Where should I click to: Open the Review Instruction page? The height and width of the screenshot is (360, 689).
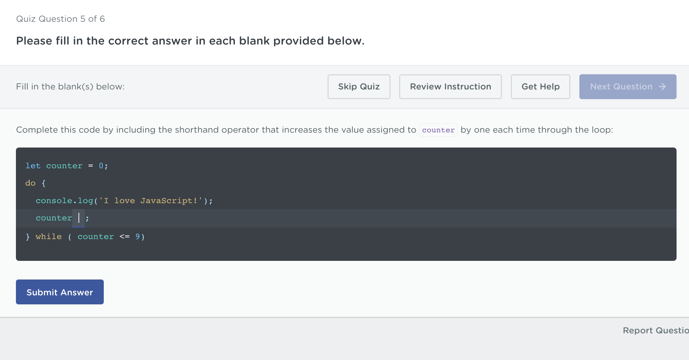click(450, 87)
